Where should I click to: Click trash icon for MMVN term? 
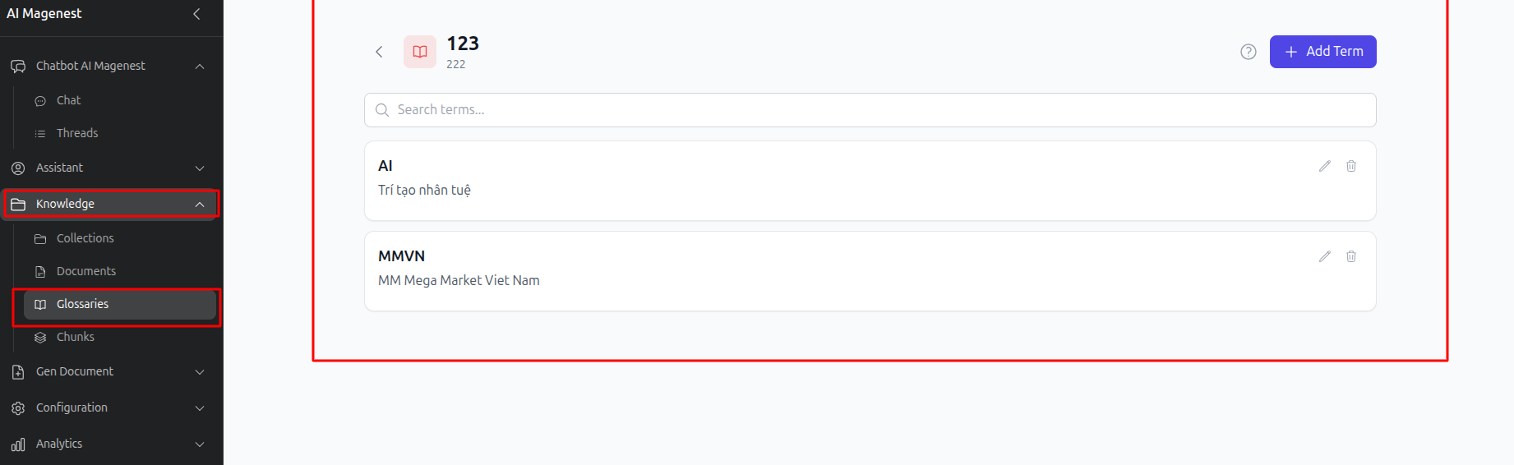click(1351, 256)
